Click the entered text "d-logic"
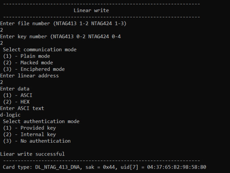Screen dimensions: 230x173 click(x=10, y=115)
